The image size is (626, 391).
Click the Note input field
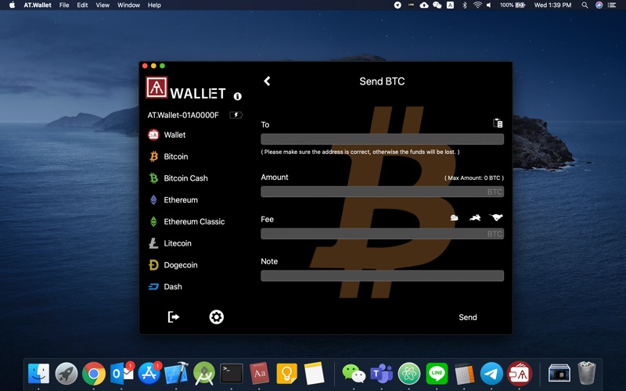click(x=382, y=276)
